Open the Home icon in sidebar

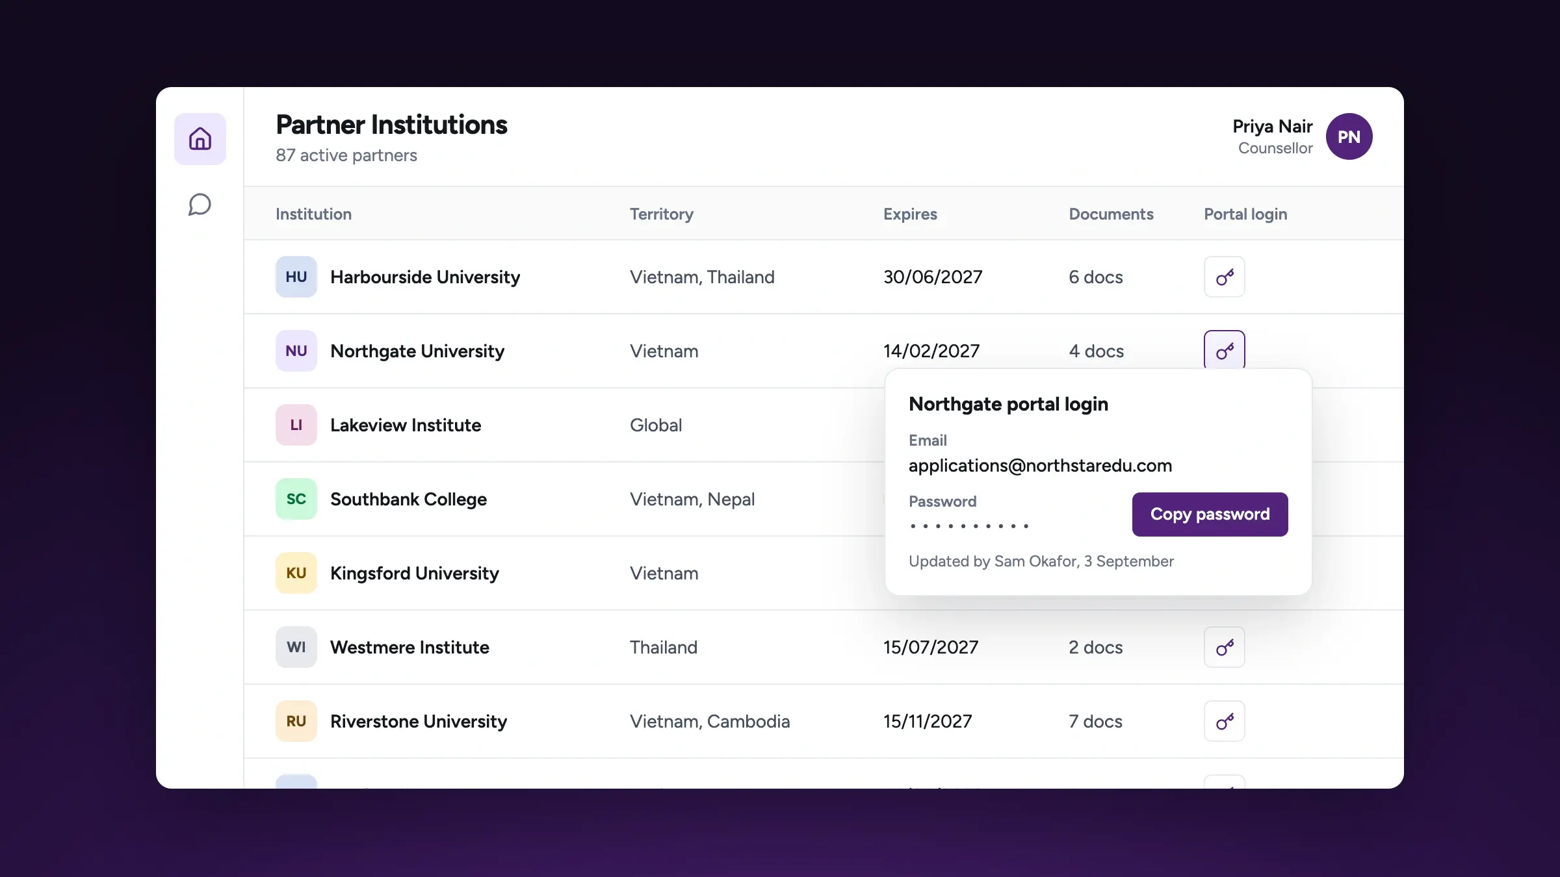[200, 139]
